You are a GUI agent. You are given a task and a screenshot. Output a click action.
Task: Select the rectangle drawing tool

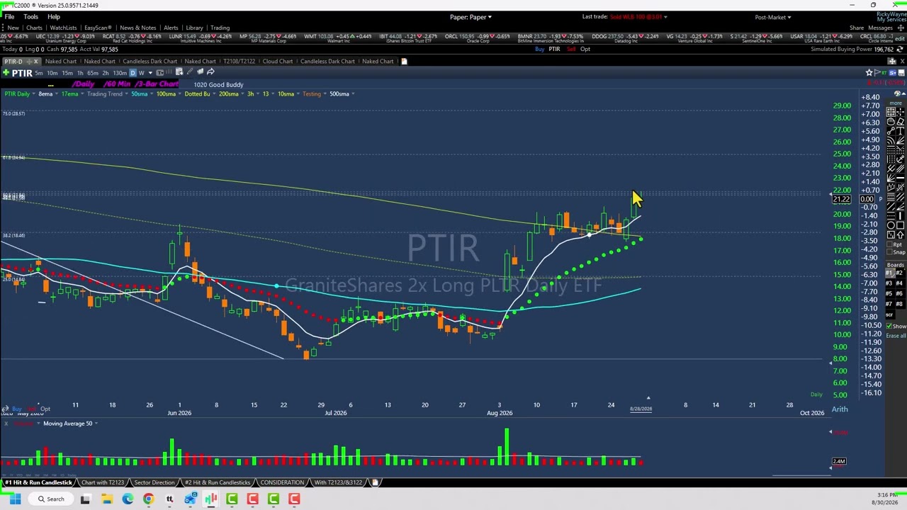coord(901,225)
